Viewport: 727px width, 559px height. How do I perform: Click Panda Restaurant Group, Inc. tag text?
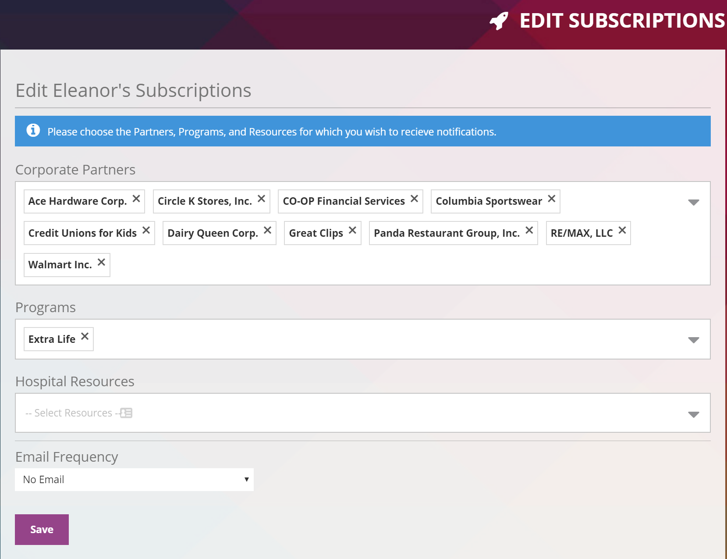tap(447, 233)
